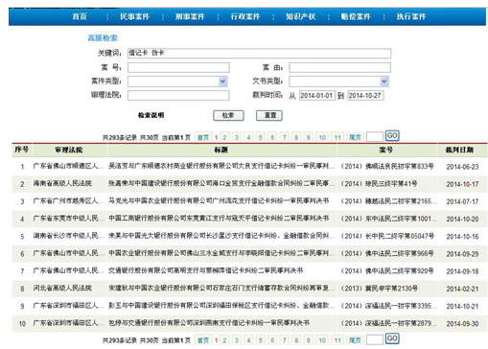Focus the 案号 text field
The width and height of the screenshot is (488, 349).
(x=178, y=67)
